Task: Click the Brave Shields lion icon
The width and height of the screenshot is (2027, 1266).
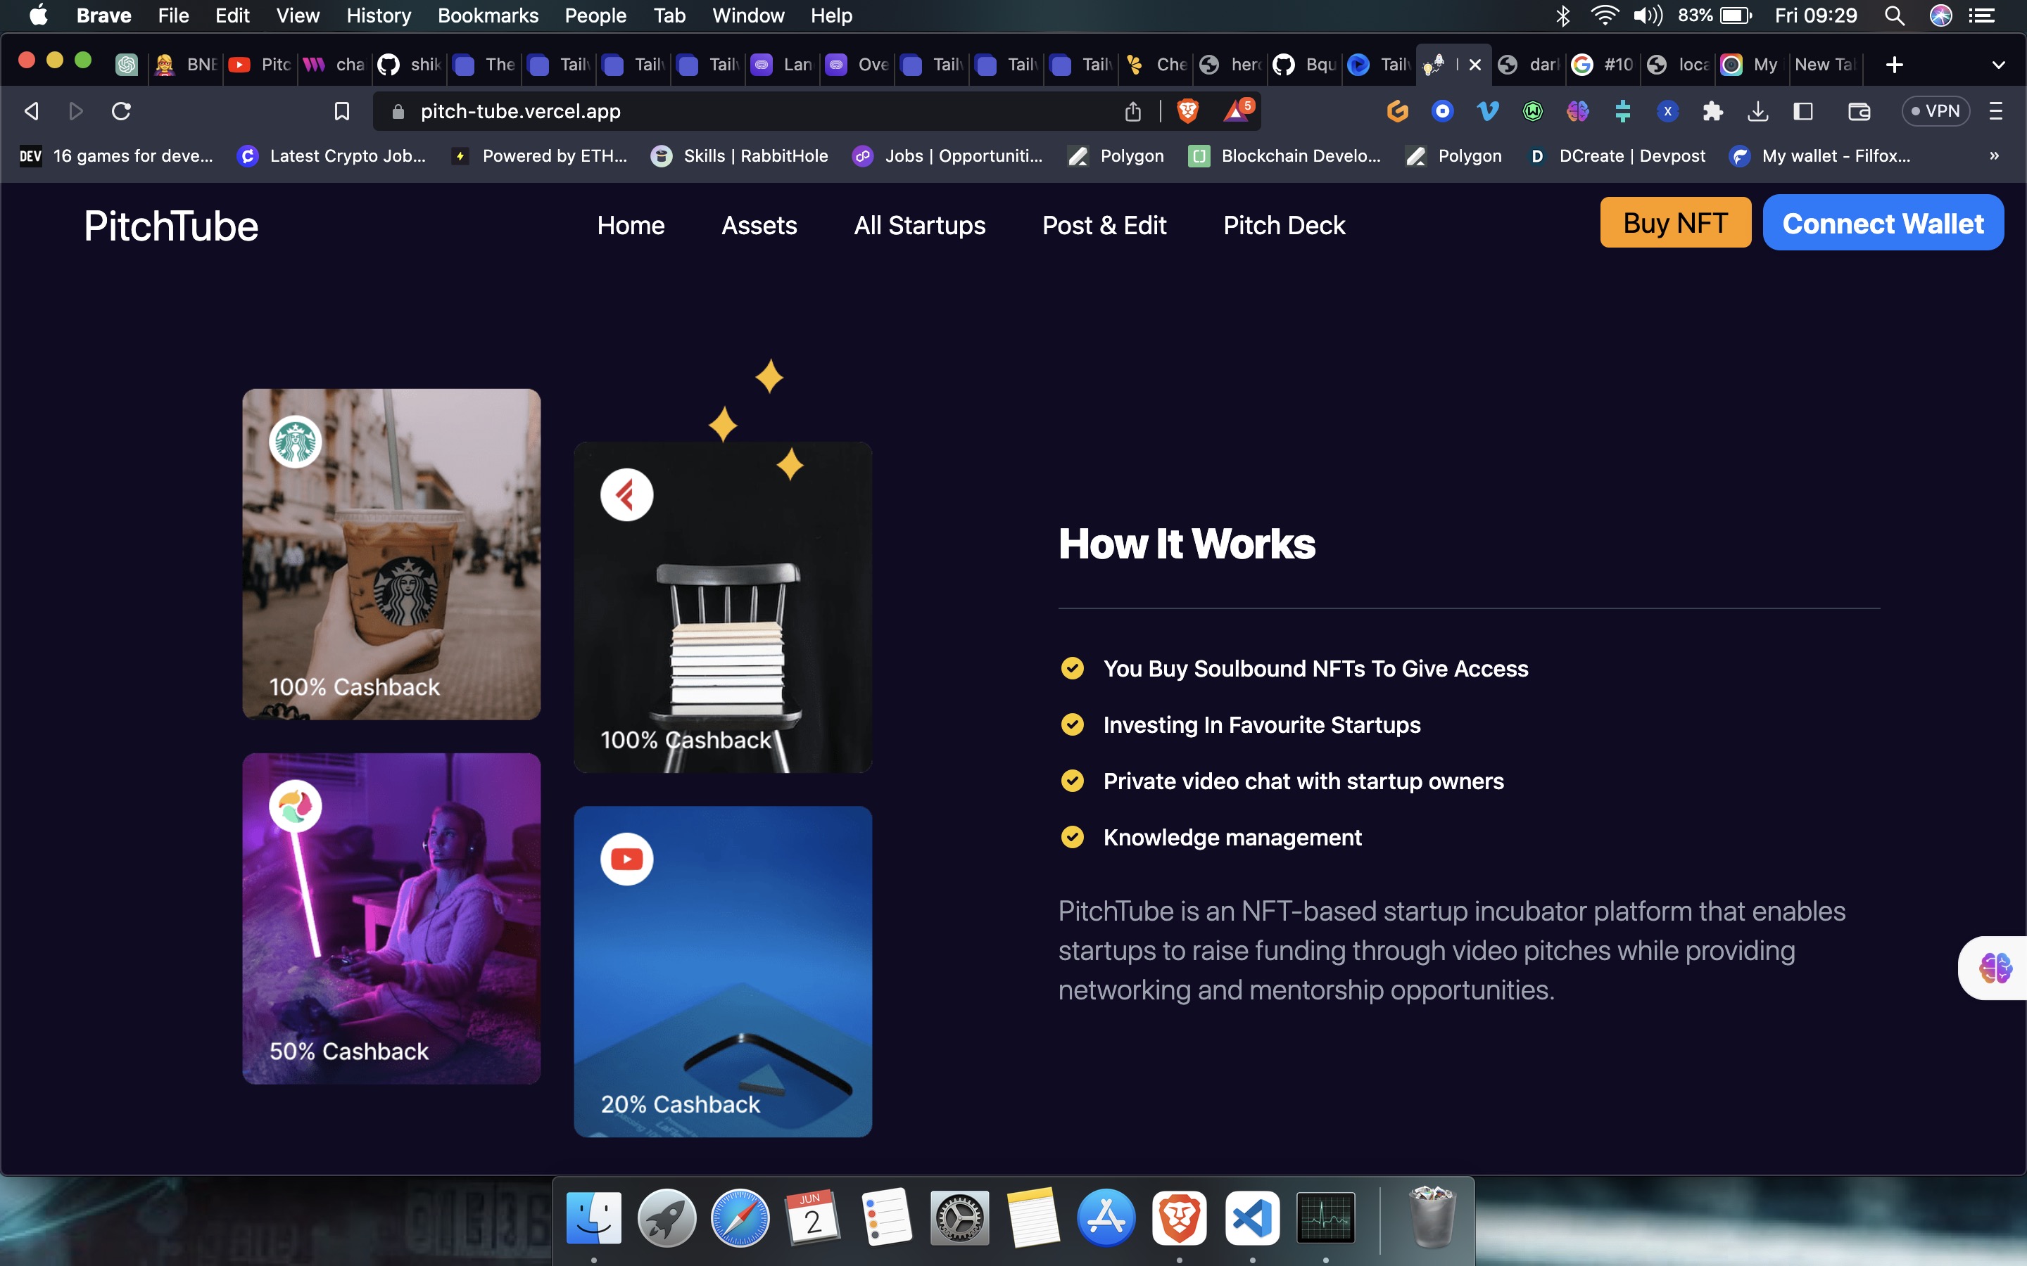Action: [1187, 111]
